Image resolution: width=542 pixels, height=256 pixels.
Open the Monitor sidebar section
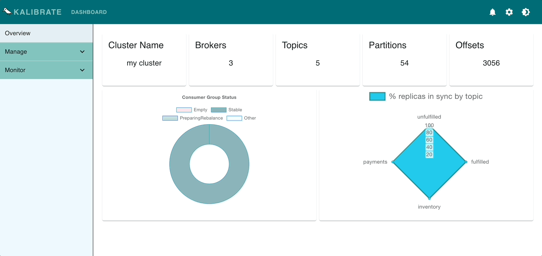(x=15, y=70)
